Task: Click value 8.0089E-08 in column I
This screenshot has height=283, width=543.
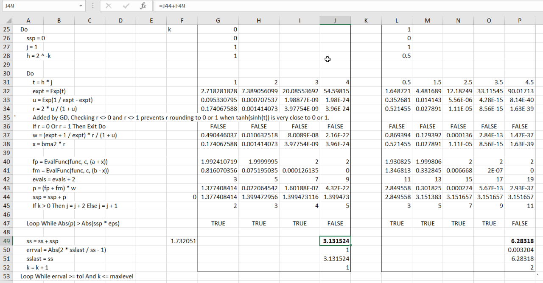Action: [x=302, y=135]
